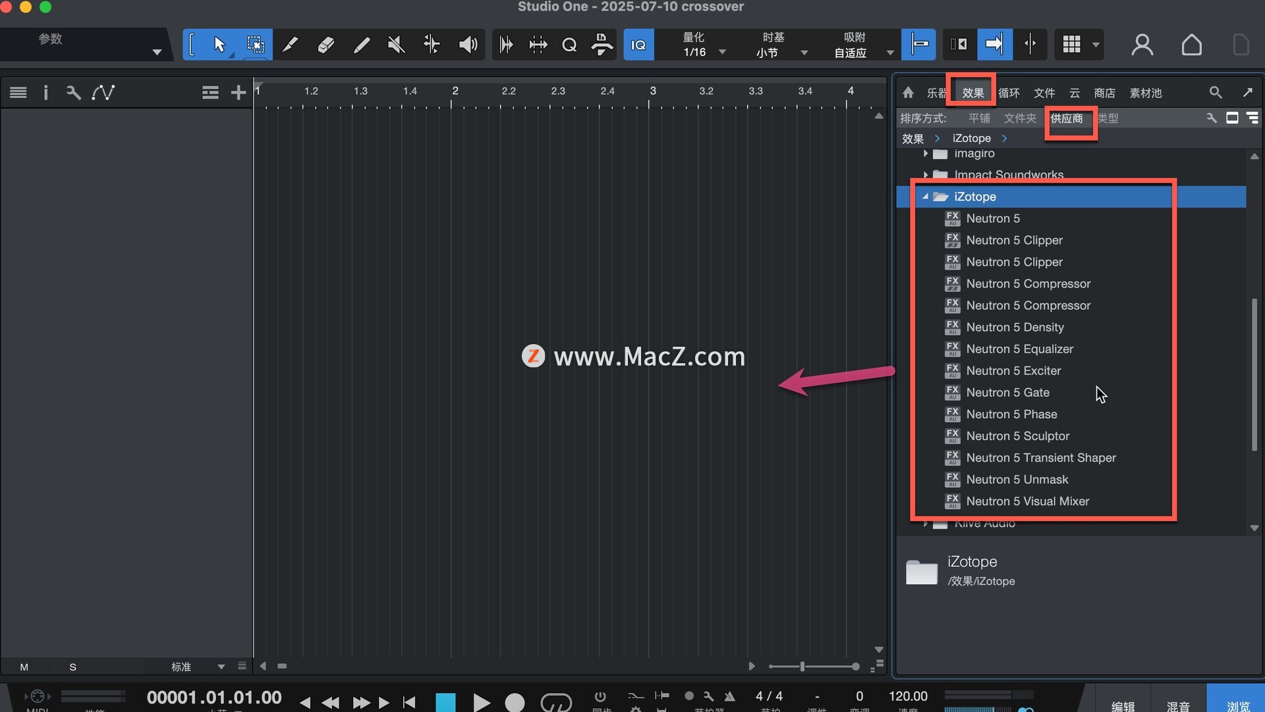Detach the browser with arrow icon
This screenshot has height=712, width=1265.
[1247, 92]
